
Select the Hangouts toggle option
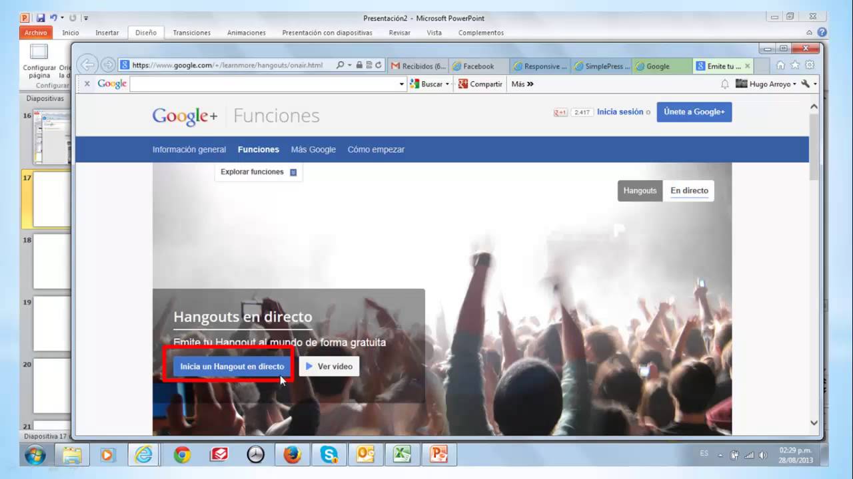[x=640, y=190]
